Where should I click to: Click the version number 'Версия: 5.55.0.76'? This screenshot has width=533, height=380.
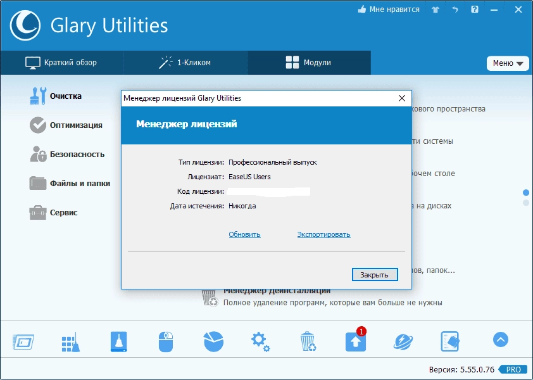(461, 369)
